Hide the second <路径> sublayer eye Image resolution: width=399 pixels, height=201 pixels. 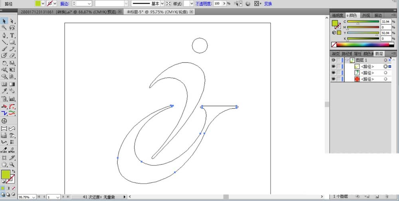pyautogui.click(x=333, y=73)
